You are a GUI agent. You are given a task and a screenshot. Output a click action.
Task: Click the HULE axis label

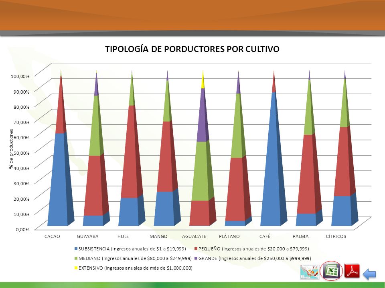click(123, 236)
